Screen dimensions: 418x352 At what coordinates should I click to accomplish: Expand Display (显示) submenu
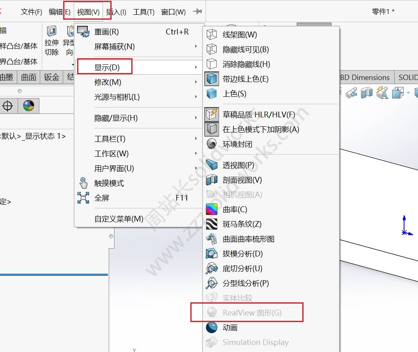click(x=139, y=67)
